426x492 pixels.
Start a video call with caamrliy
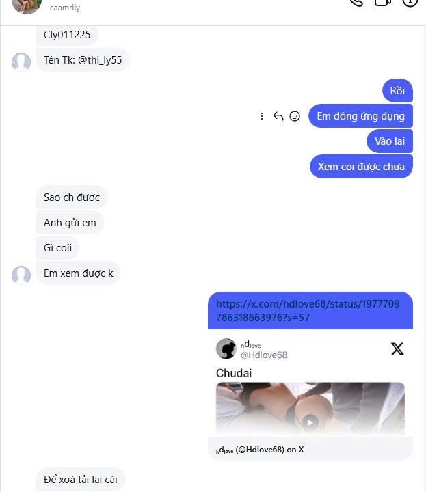click(x=383, y=3)
